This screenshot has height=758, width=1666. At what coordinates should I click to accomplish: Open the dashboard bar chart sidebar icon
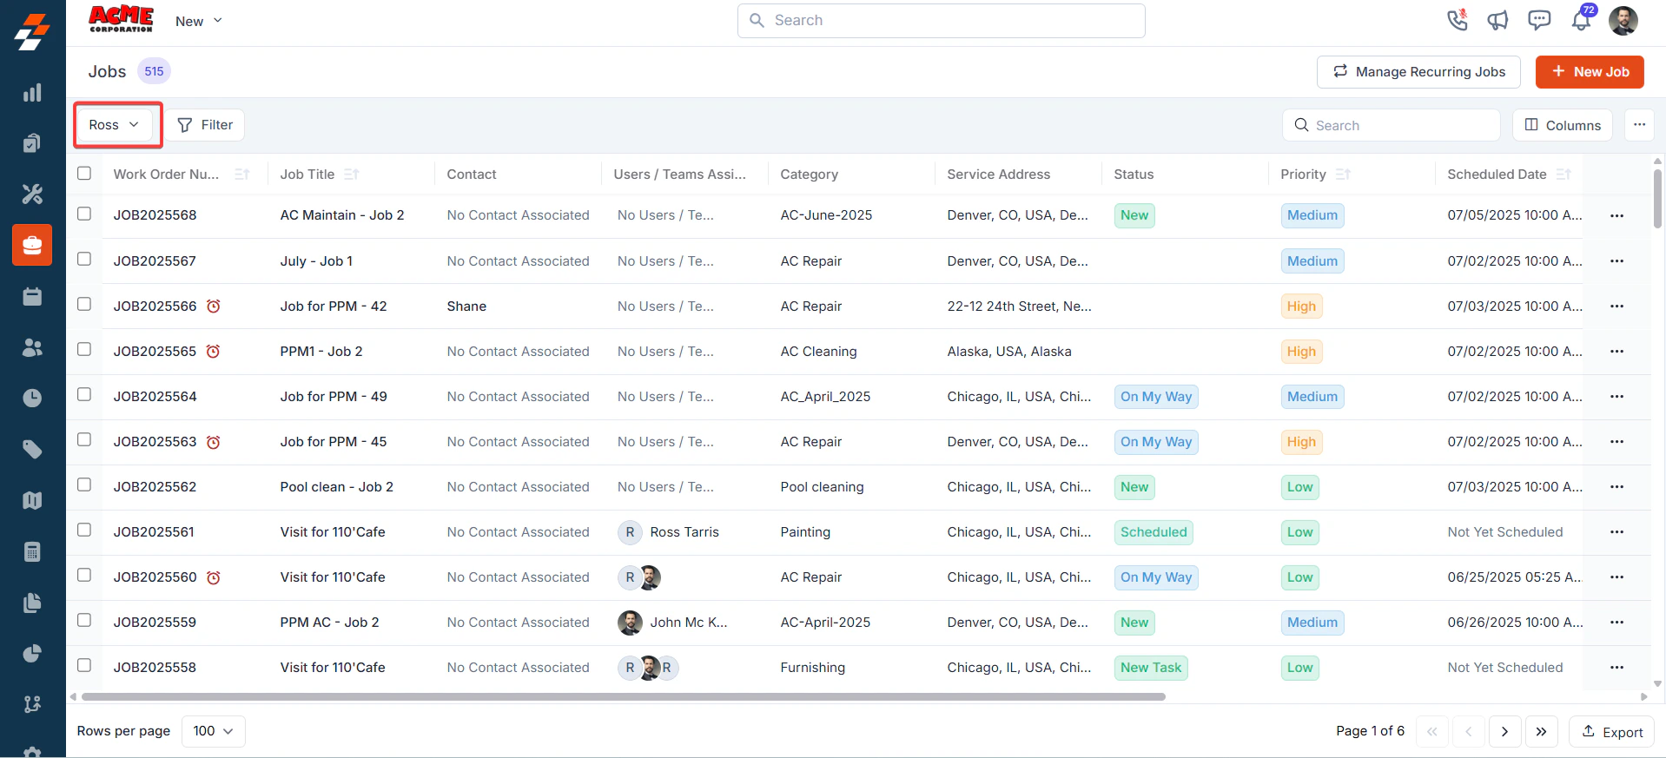(32, 93)
